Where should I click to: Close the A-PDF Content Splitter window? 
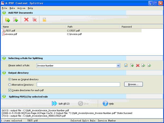(160, 3)
